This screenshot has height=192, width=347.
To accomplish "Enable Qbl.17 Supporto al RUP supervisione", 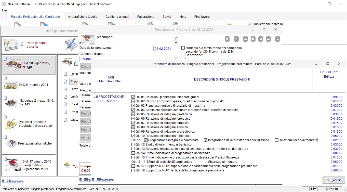I will click(x=133, y=166).
